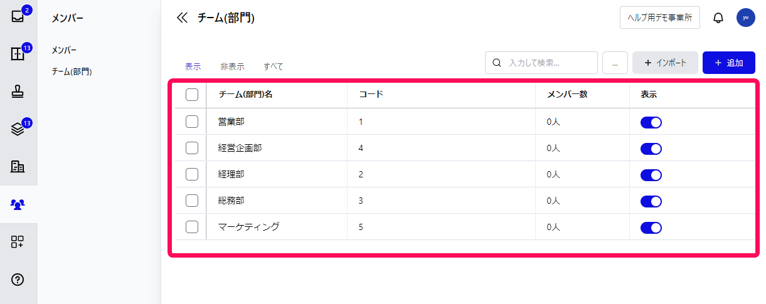Open the inbox icon in sidebar

(x=18, y=17)
